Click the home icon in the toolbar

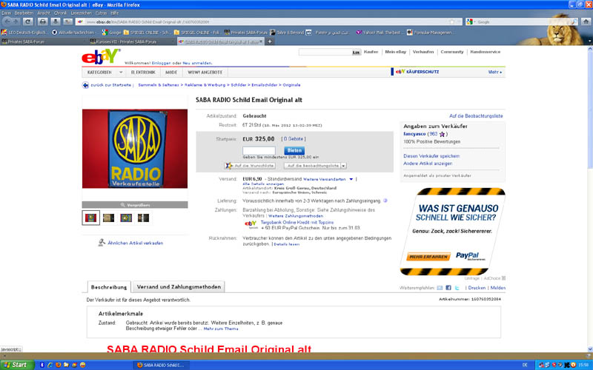(586, 21)
